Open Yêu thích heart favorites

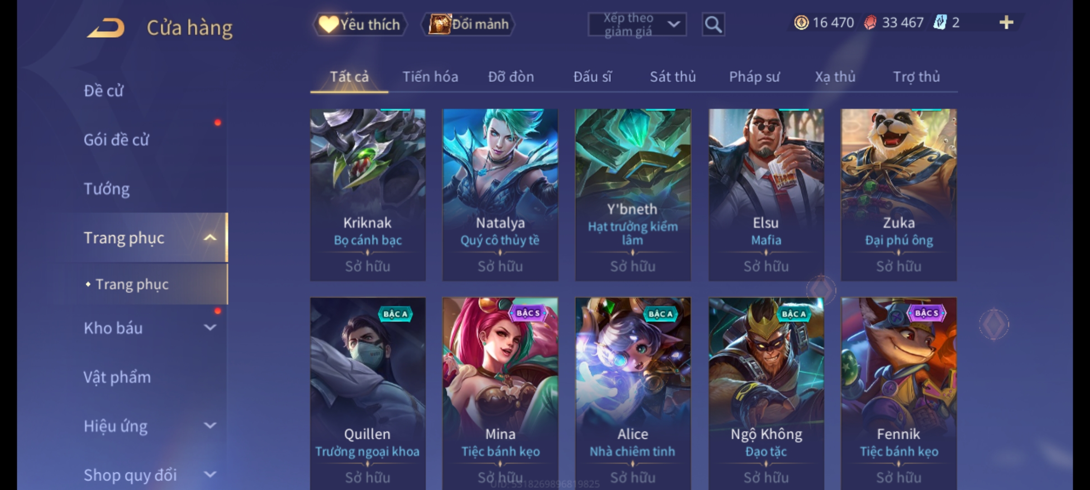point(360,24)
